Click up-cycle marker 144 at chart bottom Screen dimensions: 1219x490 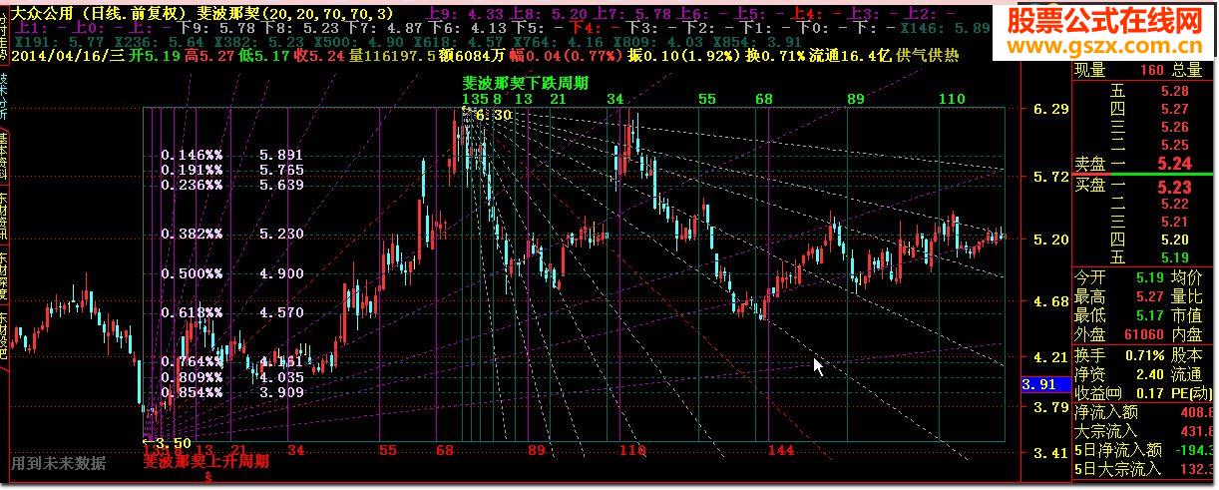point(781,451)
